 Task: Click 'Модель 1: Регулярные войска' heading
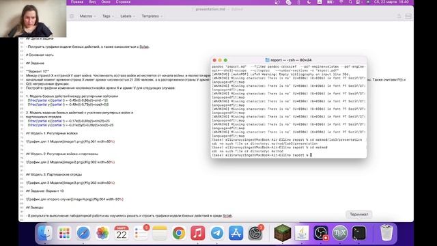(x=52, y=133)
